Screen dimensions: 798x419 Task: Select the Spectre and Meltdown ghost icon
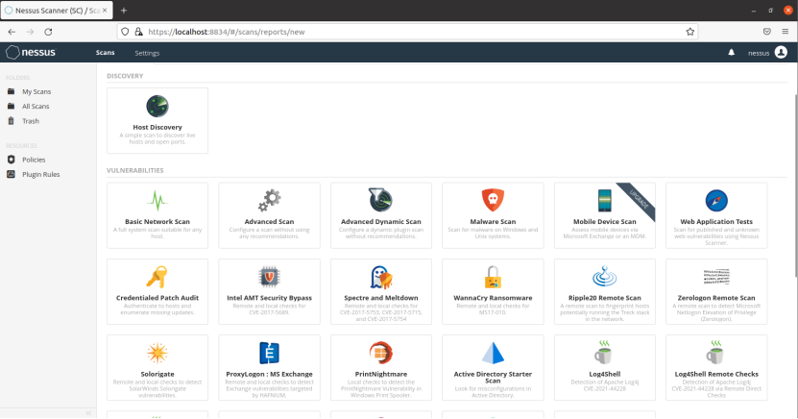click(x=380, y=277)
